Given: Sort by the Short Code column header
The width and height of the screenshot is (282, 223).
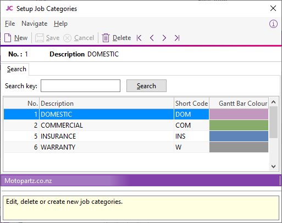Looking at the screenshot, I should click(x=191, y=104).
